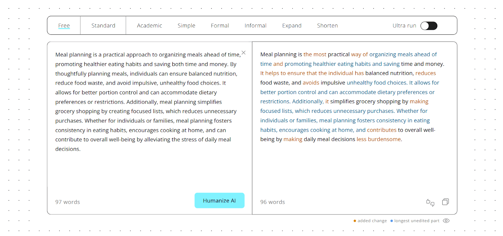Switch to Standard mode tab
The height and width of the screenshot is (236, 503).
103,26
